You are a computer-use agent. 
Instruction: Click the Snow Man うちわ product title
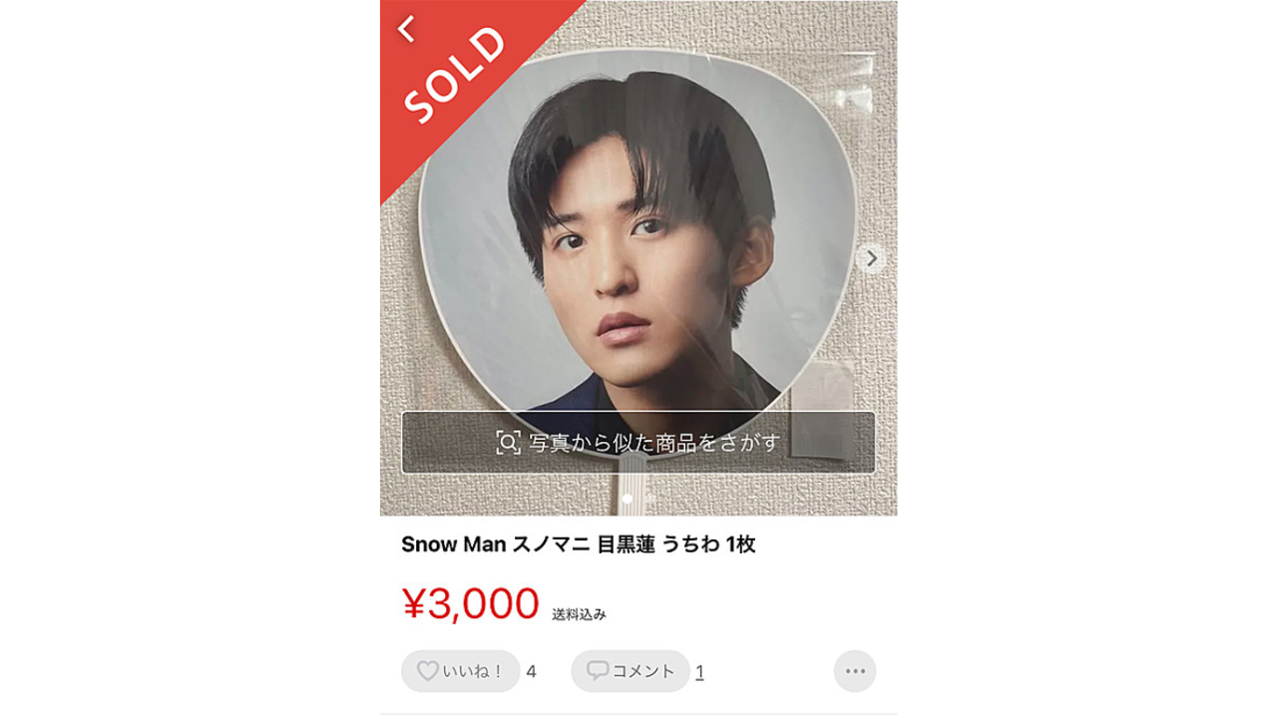coord(578,544)
